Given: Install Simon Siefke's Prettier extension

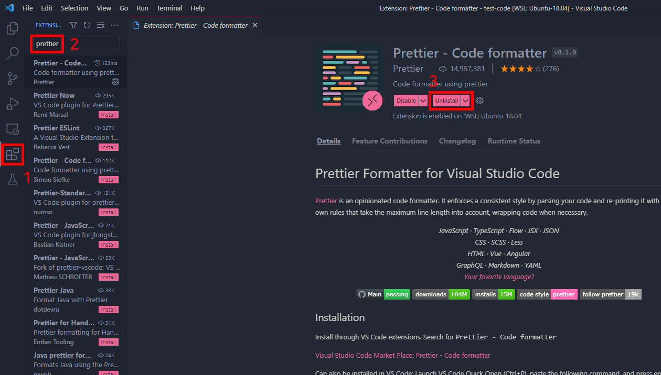Looking at the screenshot, I should [109, 180].
